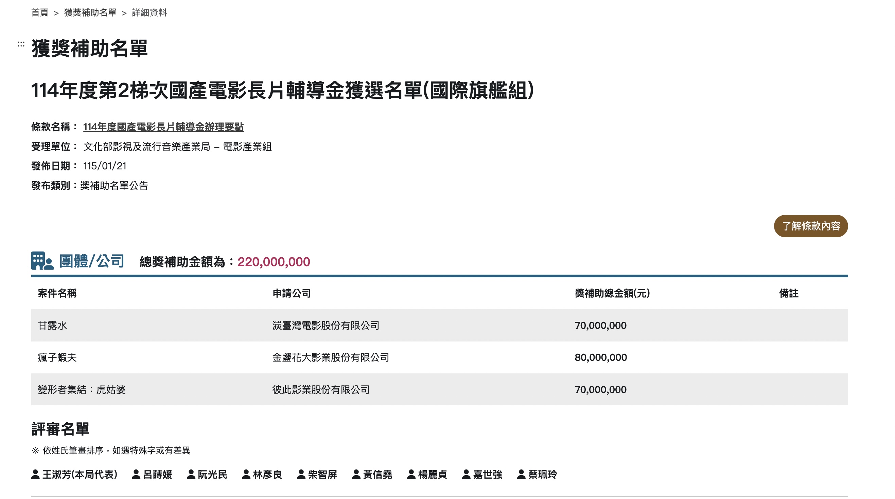The image size is (895, 499).
Task: Click the 評審名單 heading
Action: click(x=60, y=429)
